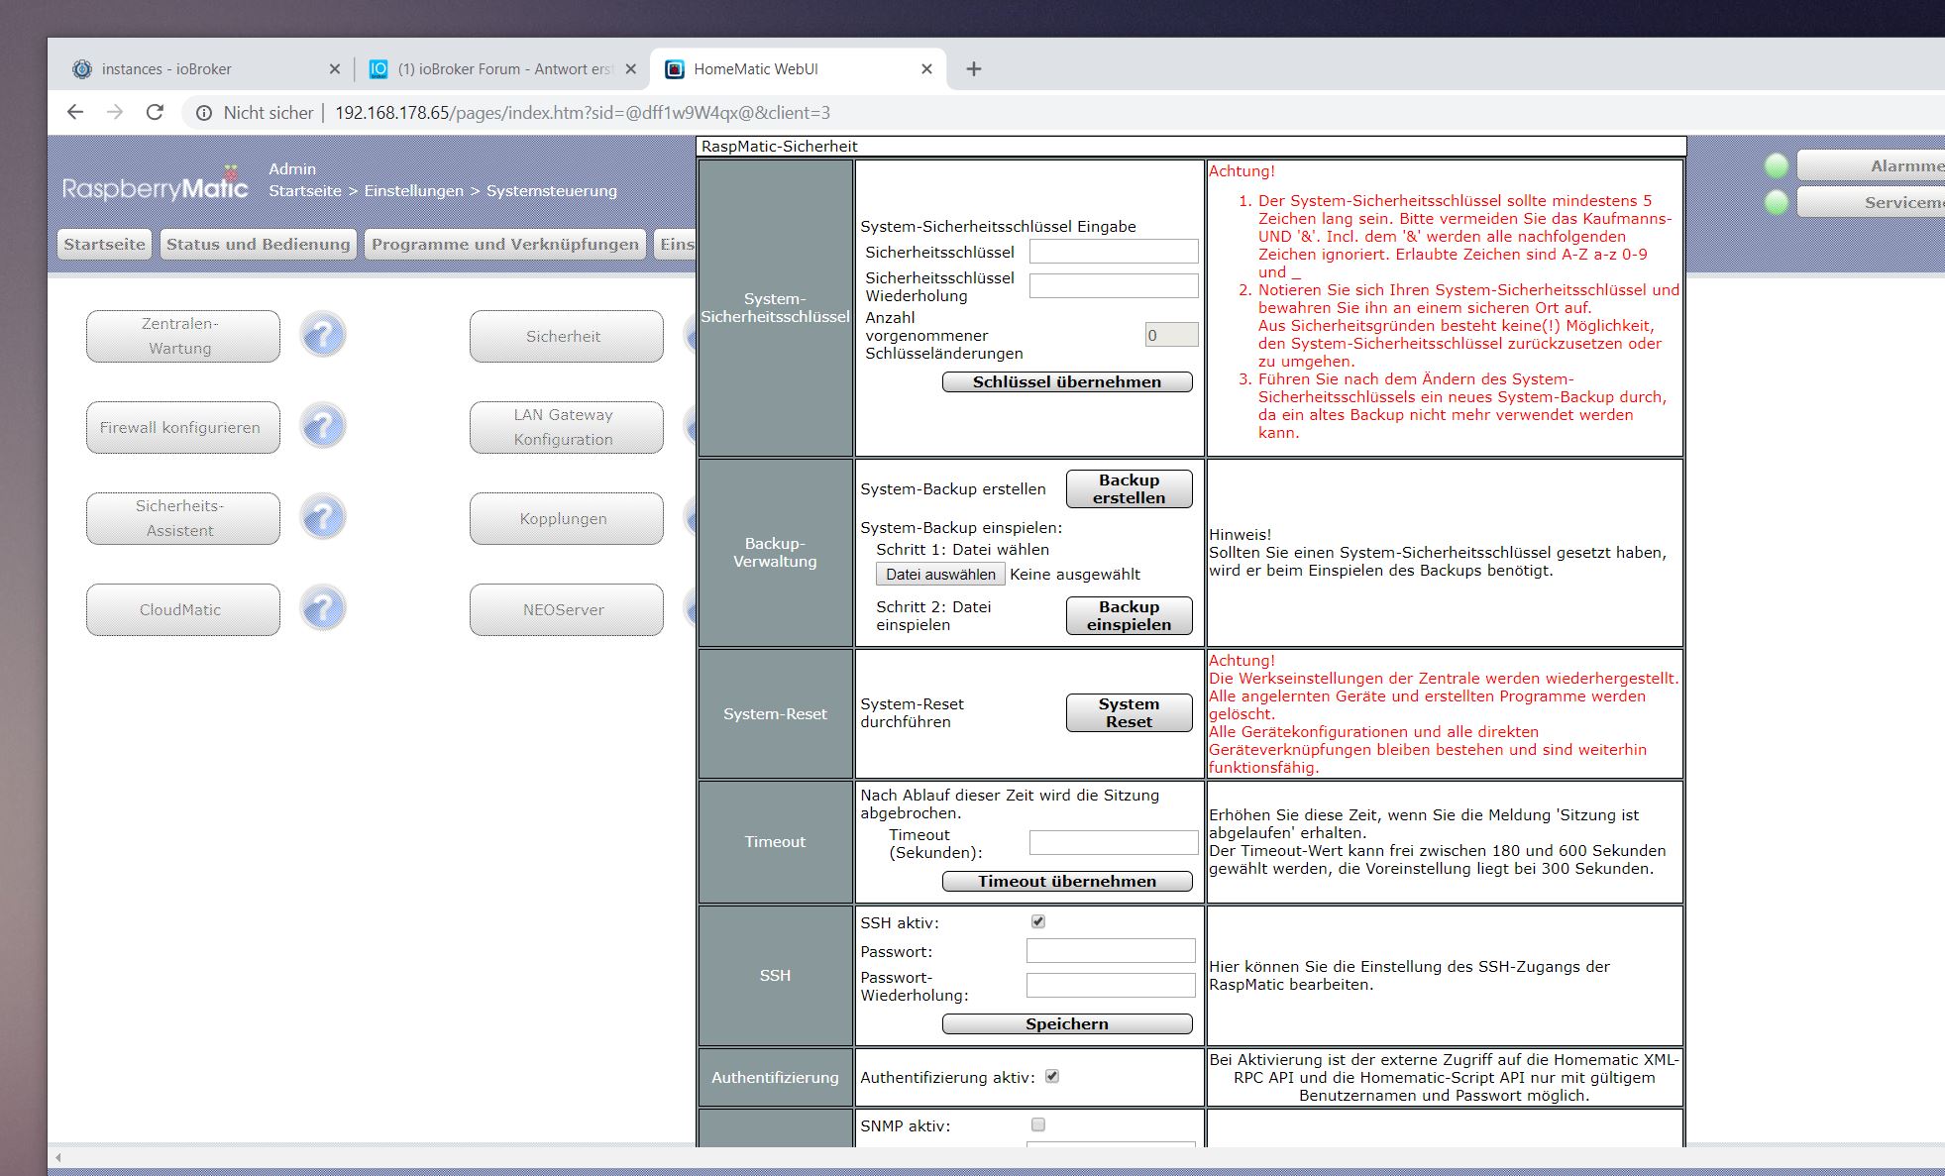Click horizontal scrollbar left arrow
Image resolution: width=1945 pixels, height=1176 pixels.
58,1157
